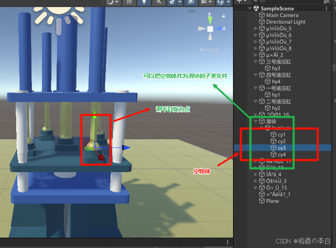Click the SampleScene Unity logo icon
The image size is (336, 248).
[x=256, y=8]
